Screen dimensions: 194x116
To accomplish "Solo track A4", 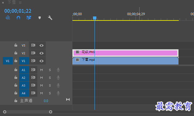I will pyautogui.click(x=50, y=93).
